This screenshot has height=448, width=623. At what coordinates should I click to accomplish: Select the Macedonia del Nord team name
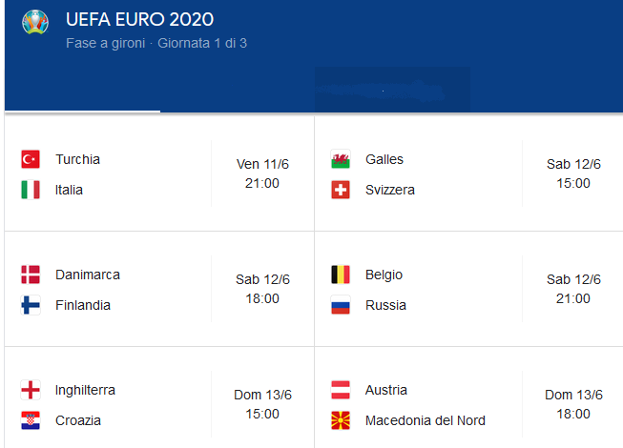[425, 420]
